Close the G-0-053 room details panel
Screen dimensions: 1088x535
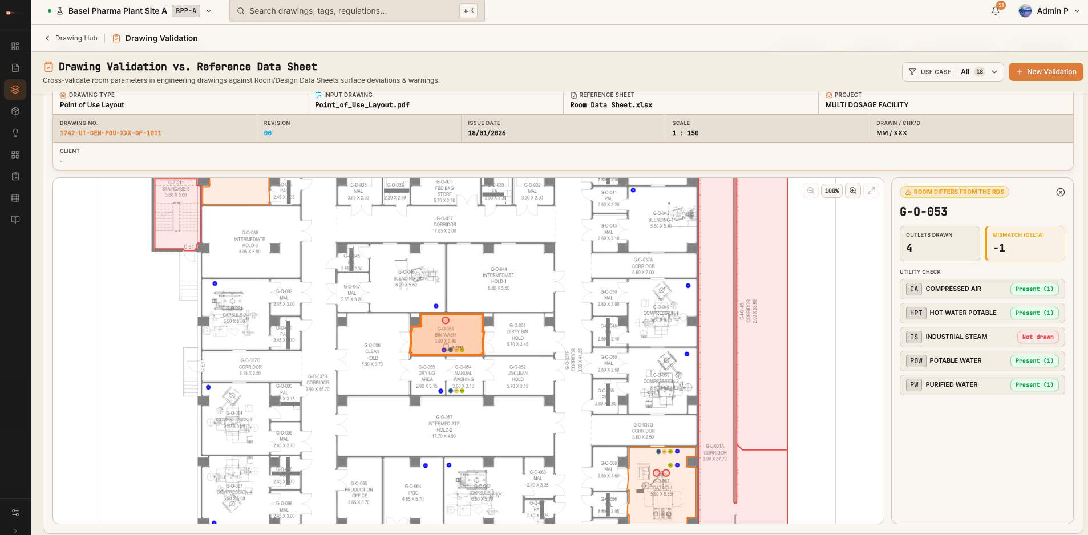(1061, 192)
